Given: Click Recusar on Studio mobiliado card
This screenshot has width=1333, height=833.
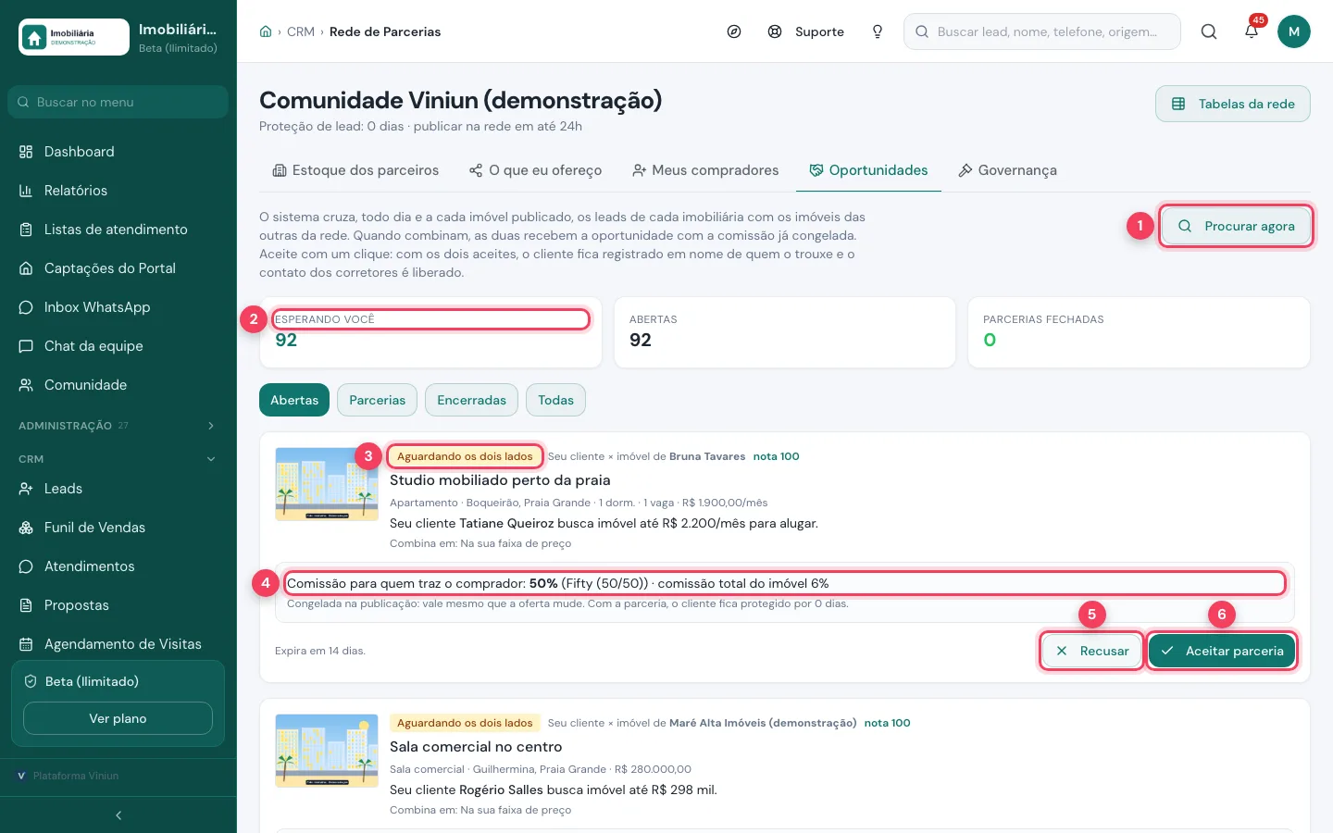Looking at the screenshot, I should (x=1092, y=651).
